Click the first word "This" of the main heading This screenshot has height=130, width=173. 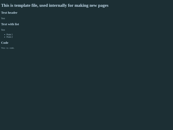tap(5, 5)
